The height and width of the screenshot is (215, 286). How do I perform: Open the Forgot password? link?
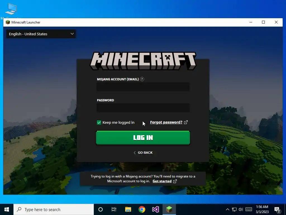(166, 122)
